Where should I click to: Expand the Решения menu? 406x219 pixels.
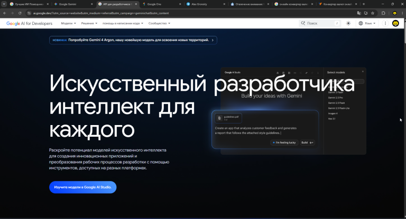[89, 23]
